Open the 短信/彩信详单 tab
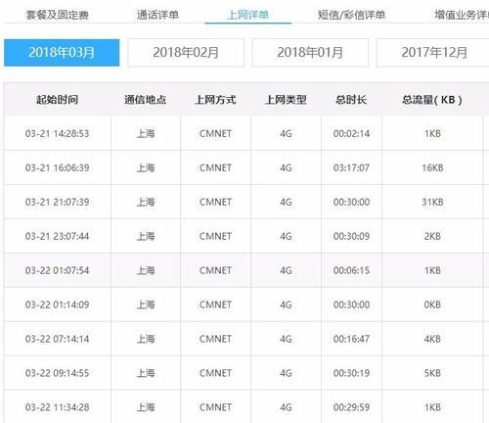This screenshot has height=423, width=489. coord(351,15)
